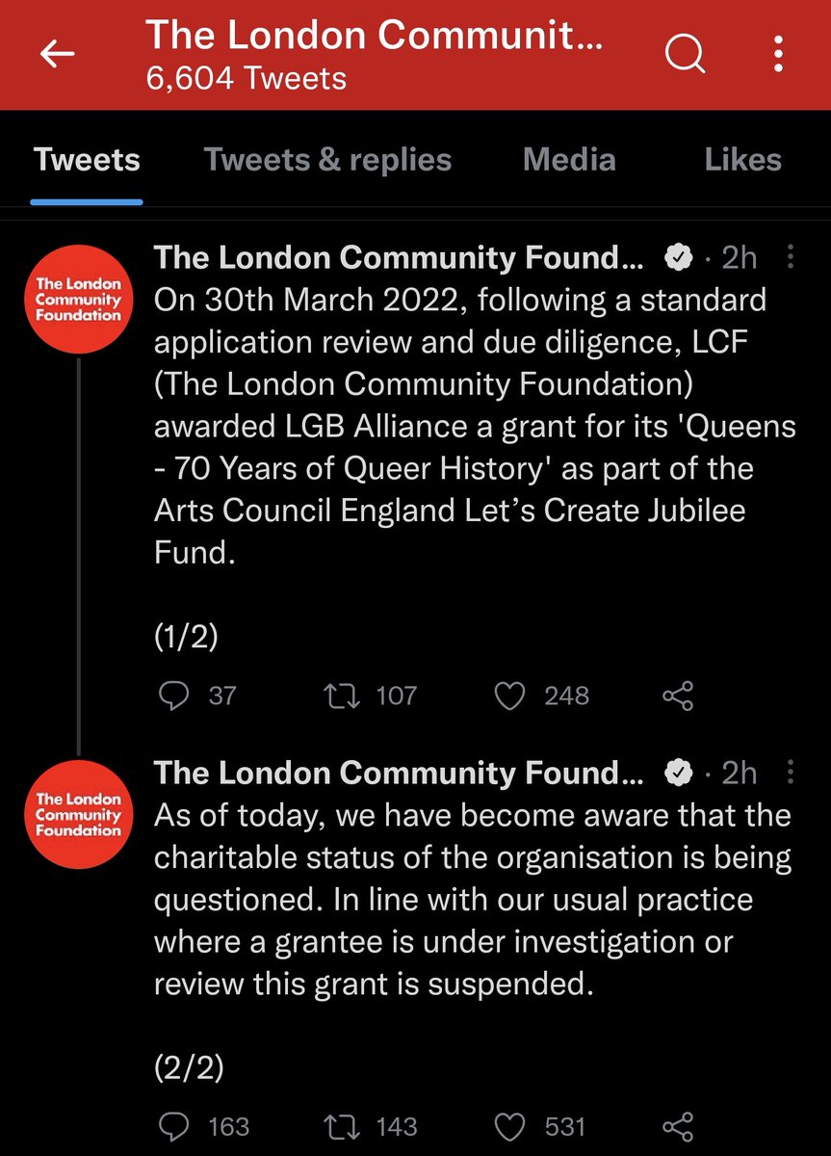Select the Tweets tab
Viewport: 831px width, 1156px height.
[87, 160]
